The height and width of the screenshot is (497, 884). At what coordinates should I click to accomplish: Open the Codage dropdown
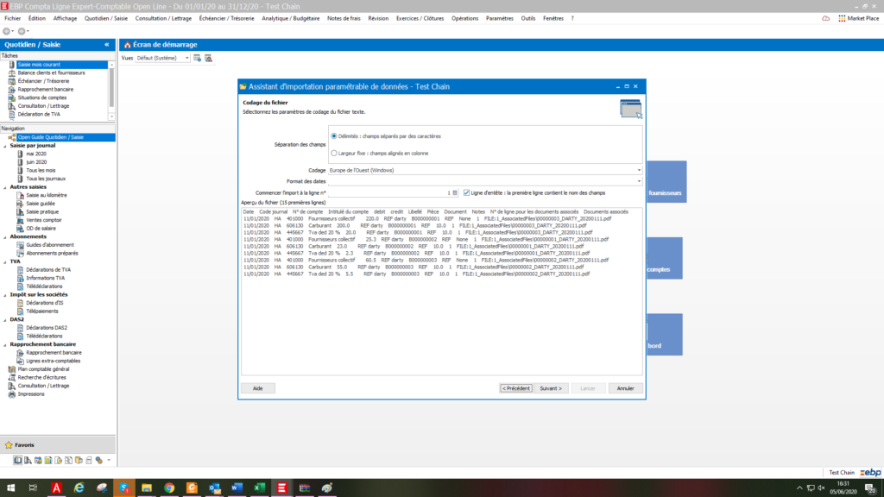pos(639,170)
